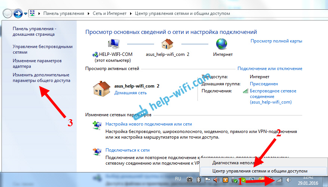Click 'Домашняя сеть' network type link
Viewport: 328px width, 187px height.
[x=130, y=93]
